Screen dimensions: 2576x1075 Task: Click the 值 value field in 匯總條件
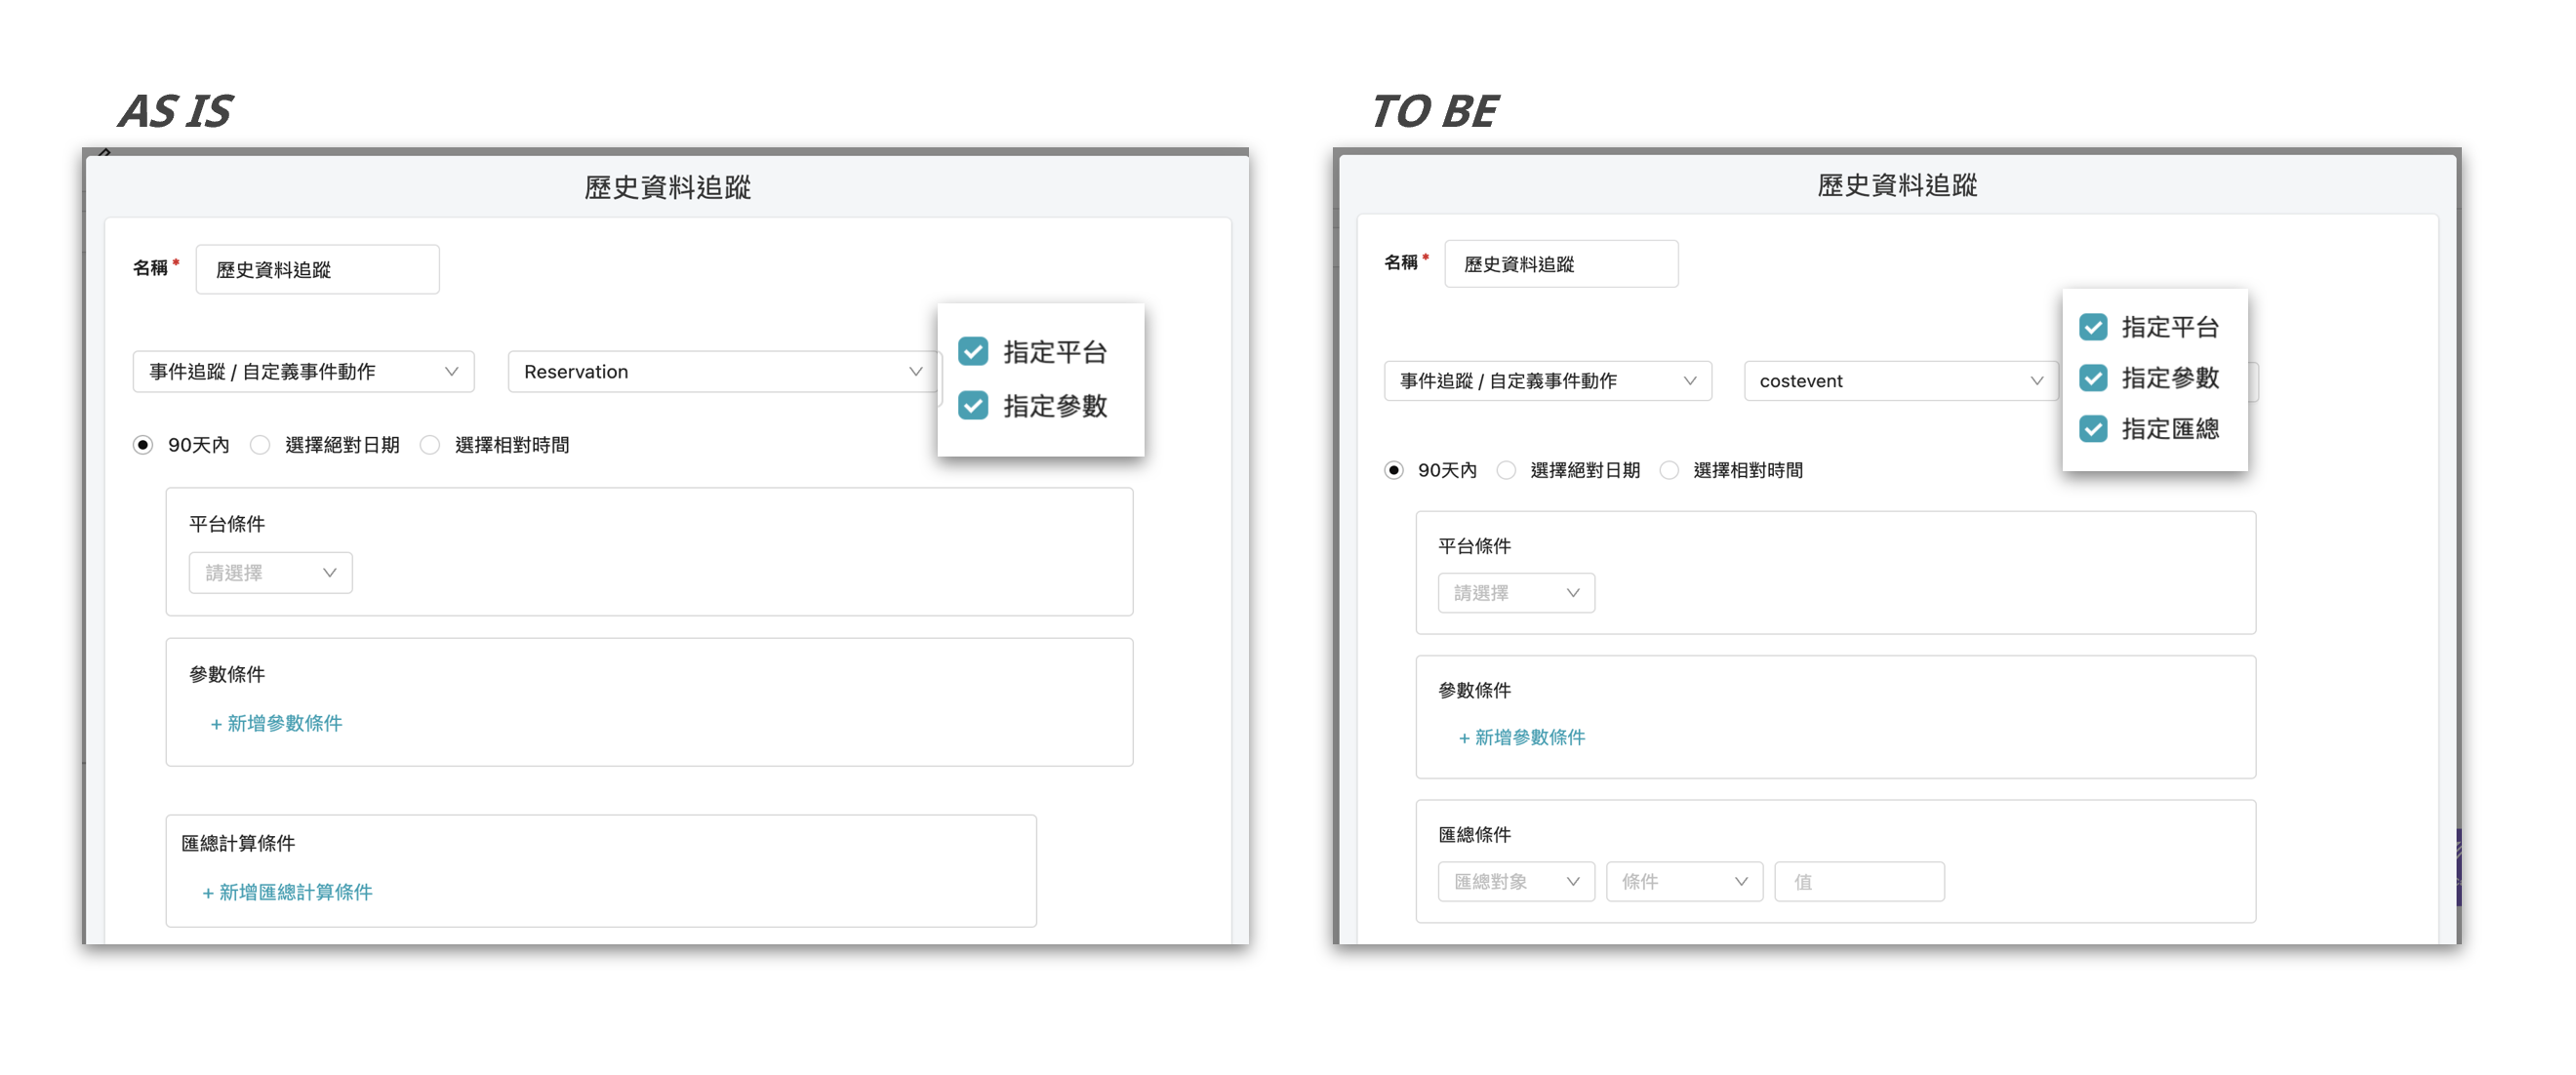pyautogui.click(x=1859, y=881)
